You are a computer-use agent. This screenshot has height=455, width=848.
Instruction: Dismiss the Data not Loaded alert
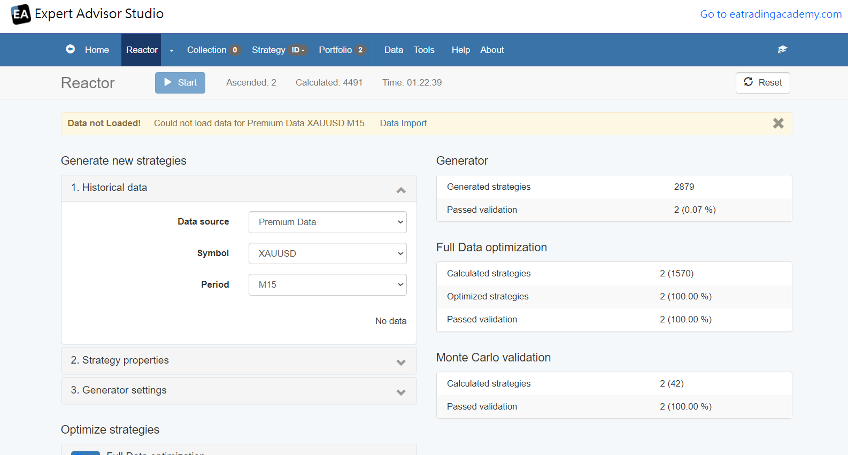coord(778,124)
